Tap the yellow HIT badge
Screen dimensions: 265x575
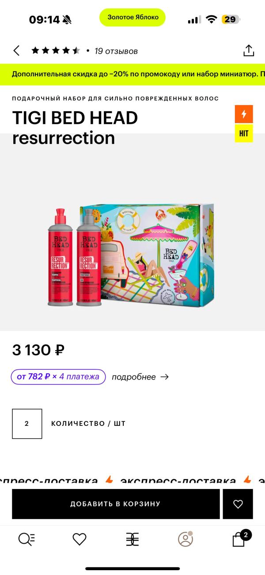244,133
